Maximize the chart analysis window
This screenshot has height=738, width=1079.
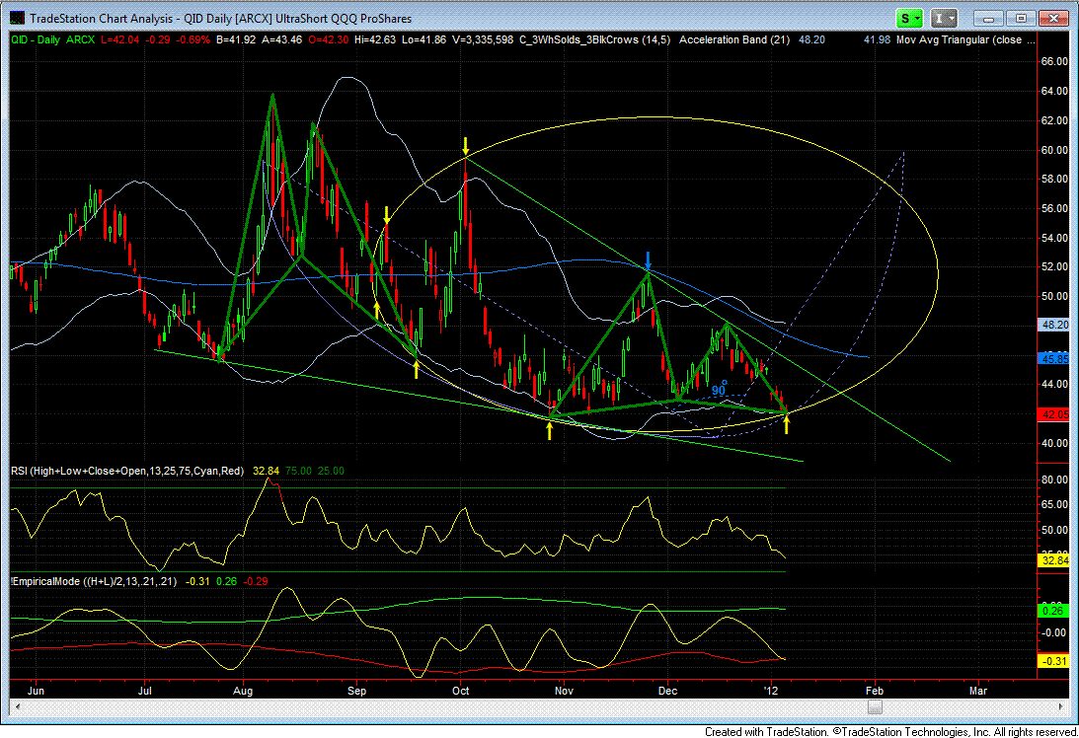click(1021, 19)
